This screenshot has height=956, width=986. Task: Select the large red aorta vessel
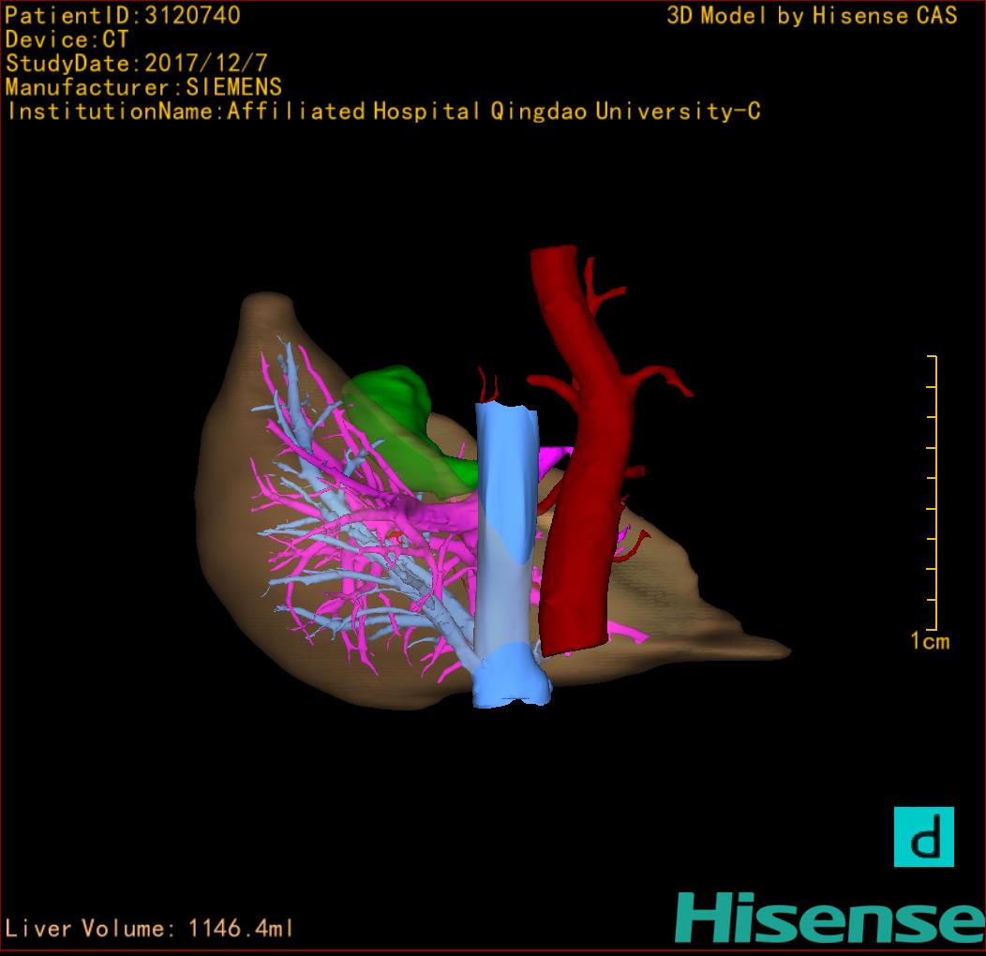(586, 487)
